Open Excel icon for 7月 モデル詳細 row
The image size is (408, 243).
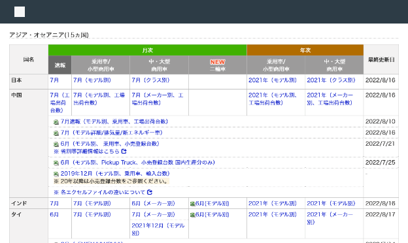click(x=56, y=133)
